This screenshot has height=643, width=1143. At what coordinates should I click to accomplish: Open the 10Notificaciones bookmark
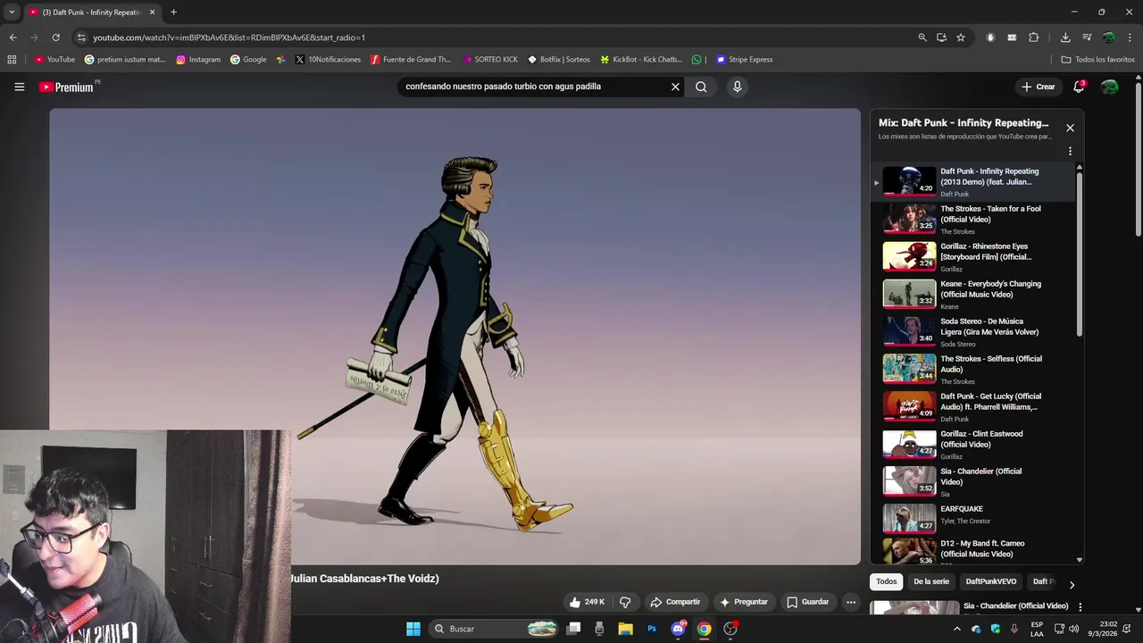coord(328,60)
